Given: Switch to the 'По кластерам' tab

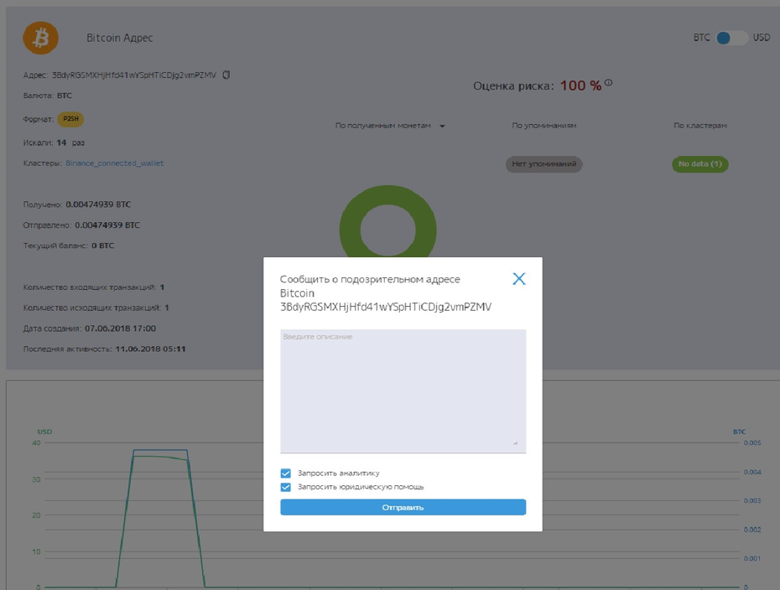Looking at the screenshot, I should 700,126.
